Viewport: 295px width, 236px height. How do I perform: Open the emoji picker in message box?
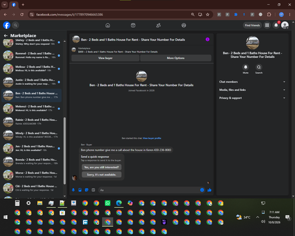202,190
